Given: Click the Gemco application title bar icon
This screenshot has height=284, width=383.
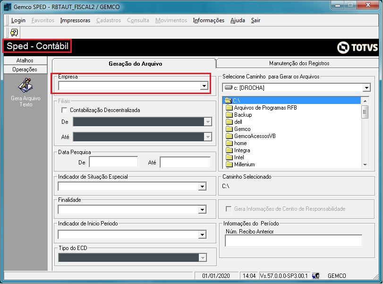Looking at the screenshot, I should pyautogui.click(x=8, y=7).
